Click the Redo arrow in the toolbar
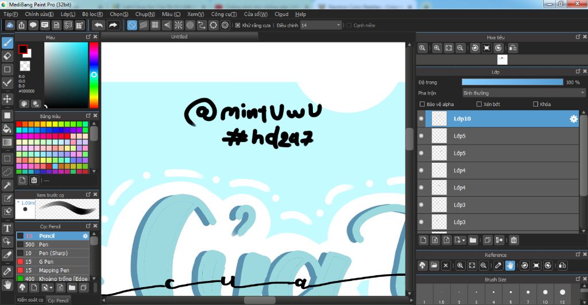 click(x=113, y=25)
